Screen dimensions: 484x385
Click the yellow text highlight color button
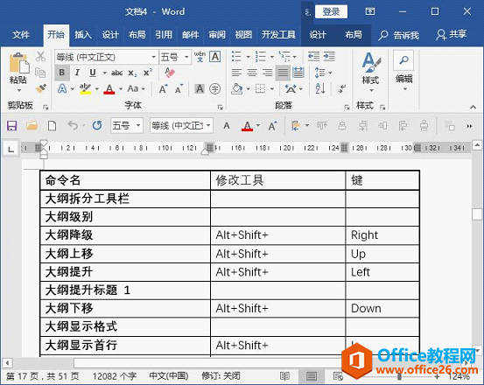tap(85, 89)
